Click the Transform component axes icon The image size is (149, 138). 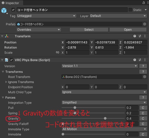(7, 36)
